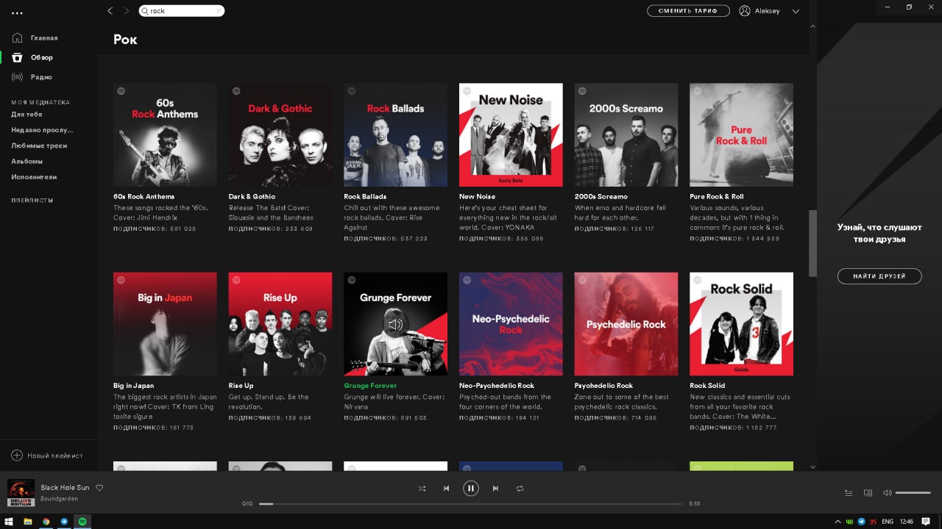
Task: Open Недавно прослушанные list
Action: (x=42, y=130)
